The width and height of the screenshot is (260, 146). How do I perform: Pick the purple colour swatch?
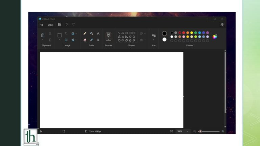(x=208, y=33)
